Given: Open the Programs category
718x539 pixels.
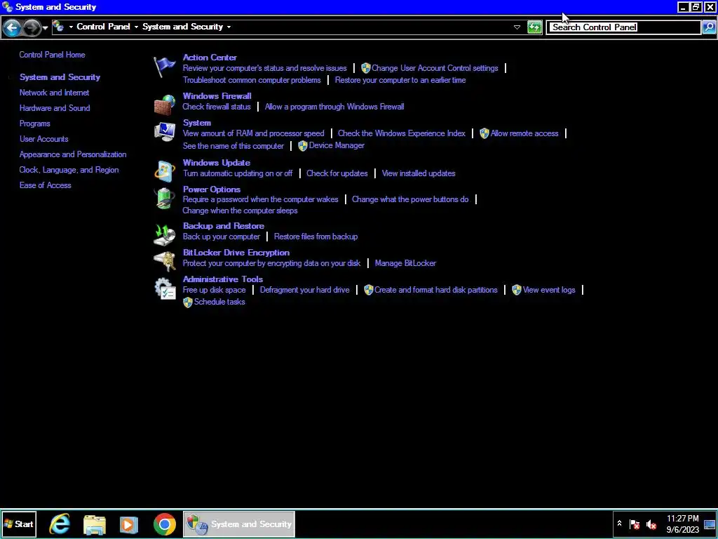Looking at the screenshot, I should (x=35, y=124).
